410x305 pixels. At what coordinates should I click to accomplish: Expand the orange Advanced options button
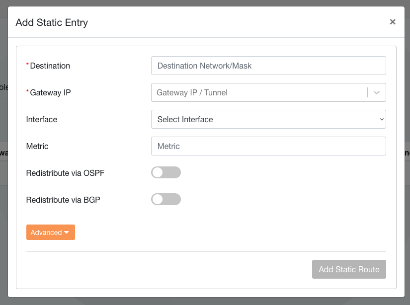click(50, 232)
